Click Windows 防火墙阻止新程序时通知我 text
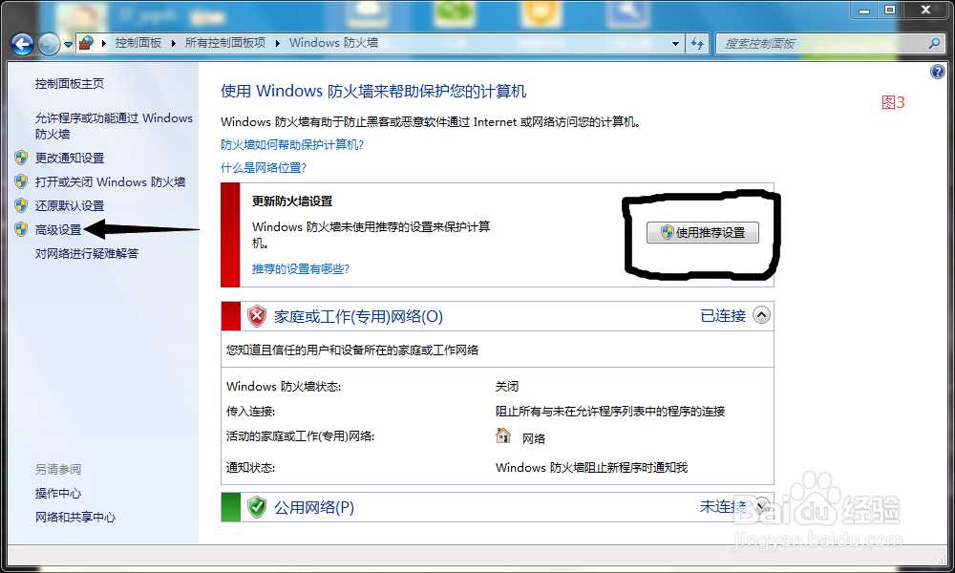 point(591,467)
